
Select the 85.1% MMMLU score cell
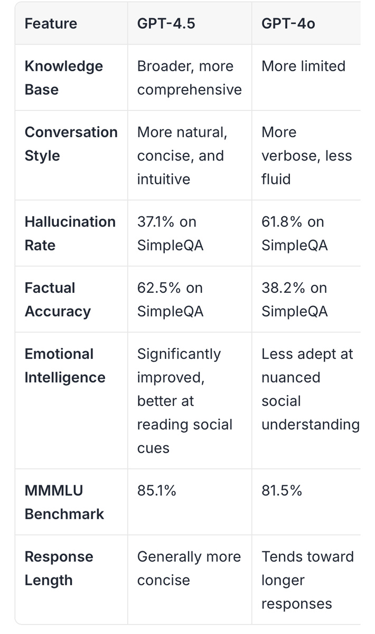click(156, 490)
